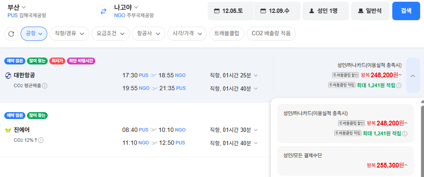Click top fare price 왕복 248,200원~ beside Korean Air
The height and width of the screenshot is (177, 424).
[381, 75]
